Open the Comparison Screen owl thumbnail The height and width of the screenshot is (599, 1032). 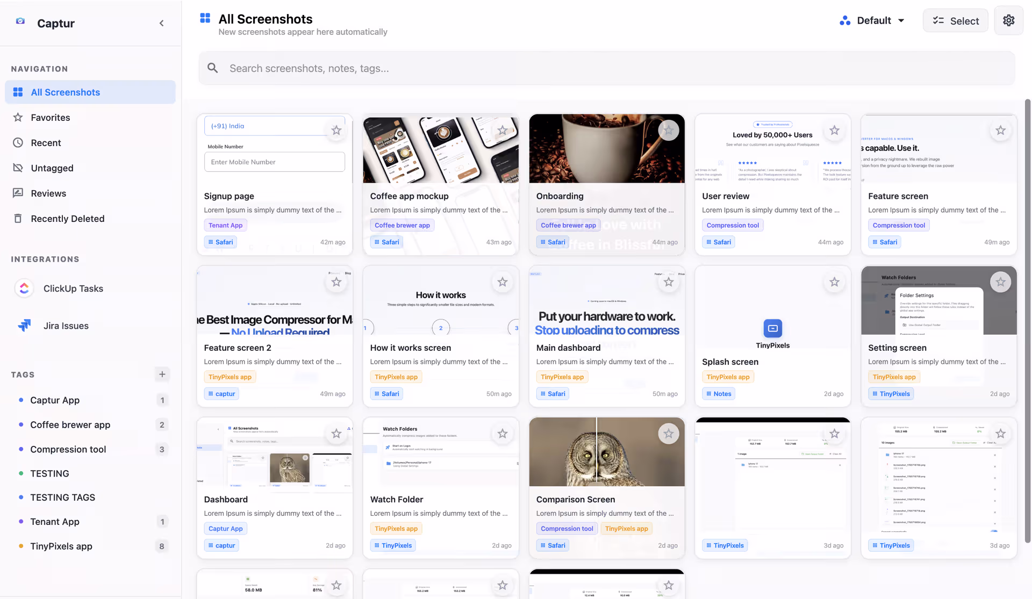tap(607, 452)
